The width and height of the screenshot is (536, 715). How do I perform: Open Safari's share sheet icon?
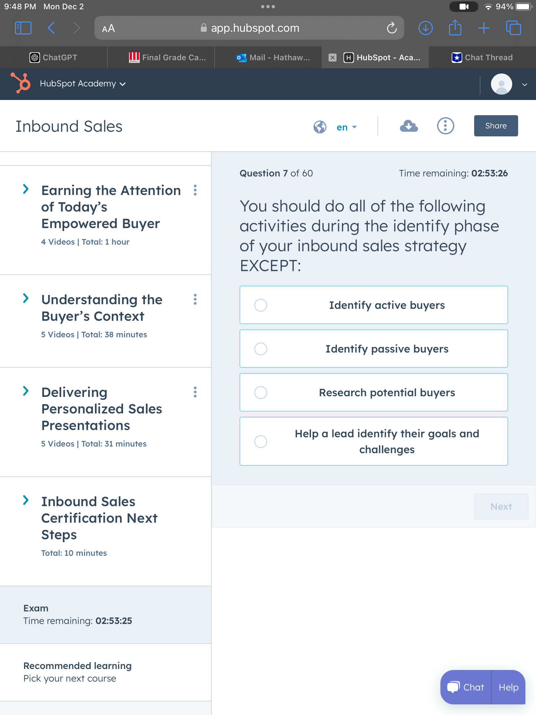coord(455,28)
